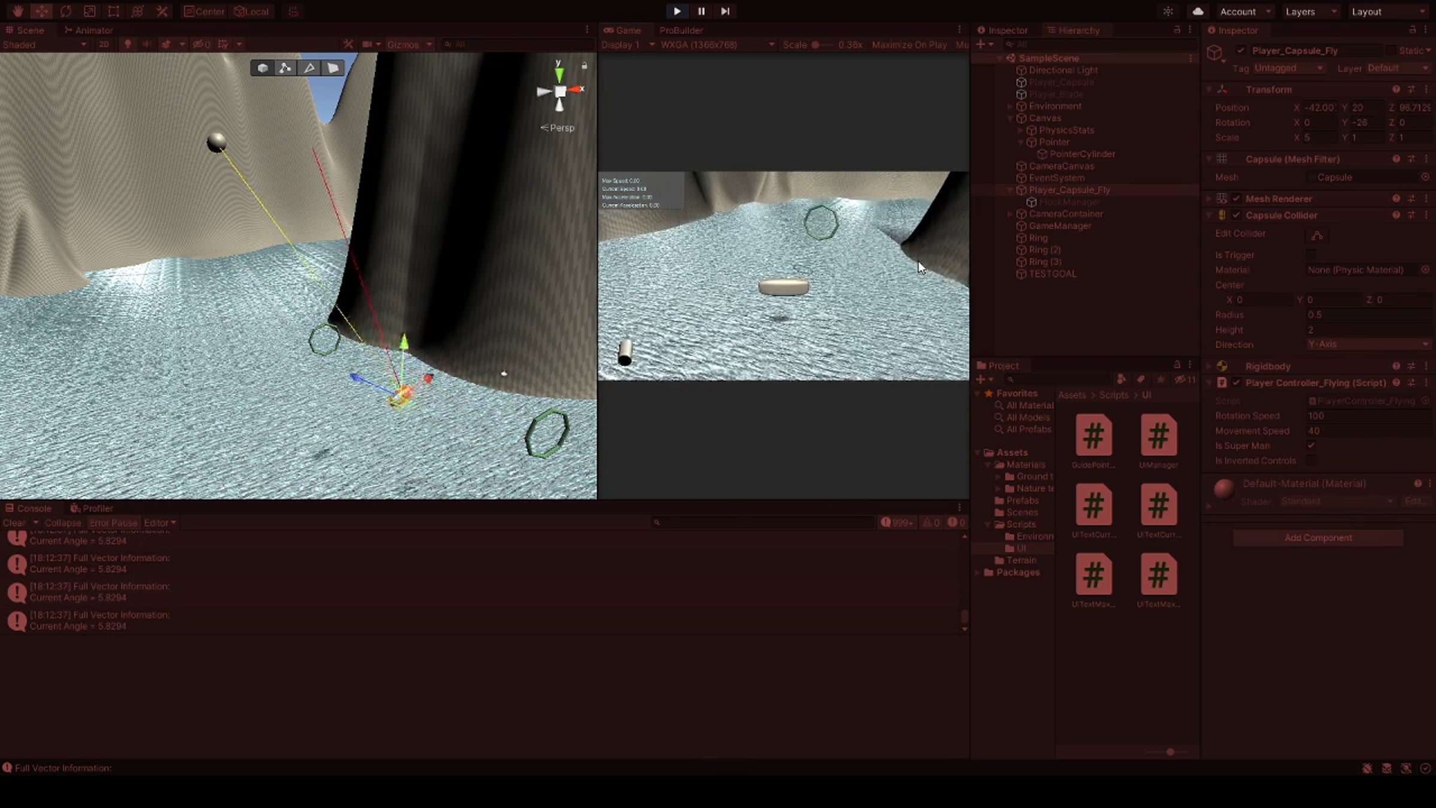Select ProBuilder vertex selection mode
1436x808 pixels.
click(285, 68)
